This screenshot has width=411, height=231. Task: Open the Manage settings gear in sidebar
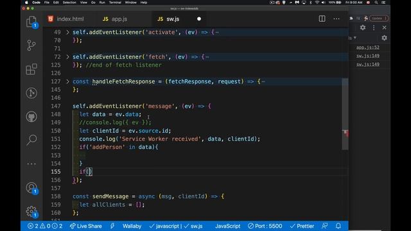click(31, 212)
